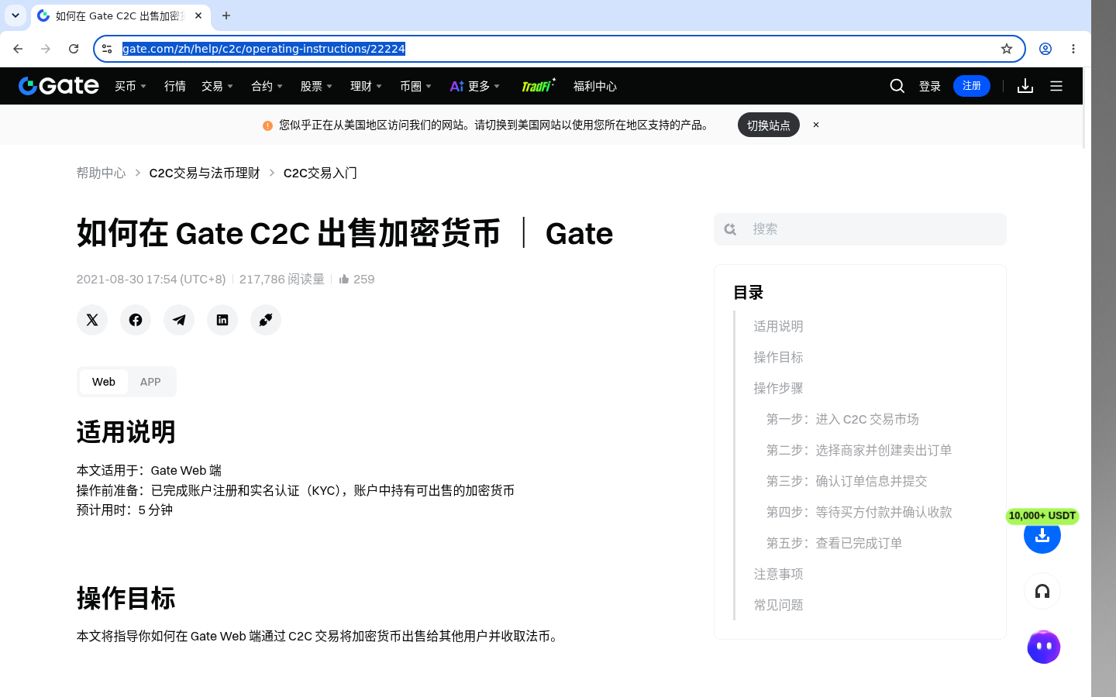1116x697 pixels.
Task: Click the 切换站点 button
Action: tap(769, 125)
